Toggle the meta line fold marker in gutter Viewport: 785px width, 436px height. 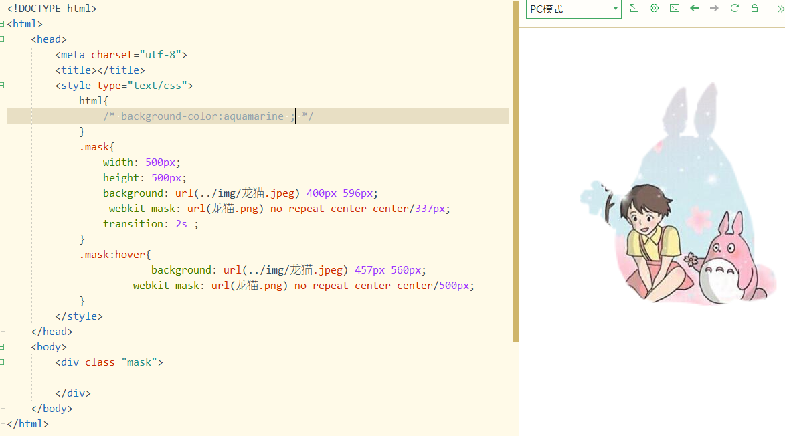click(3, 54)
